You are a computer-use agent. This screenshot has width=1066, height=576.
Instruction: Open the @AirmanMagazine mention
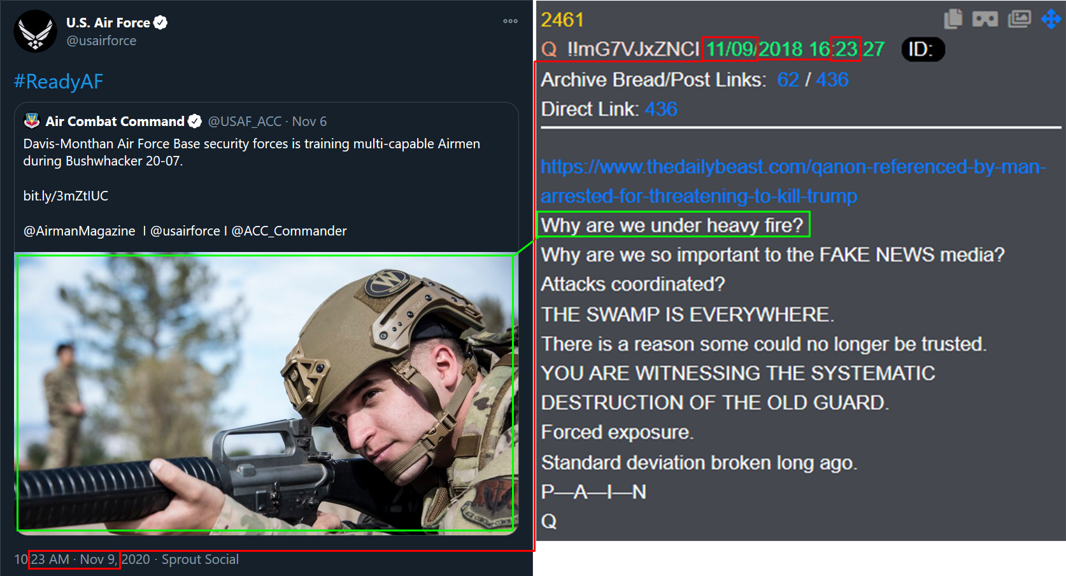pyautogui.click(x=79, y=231)
